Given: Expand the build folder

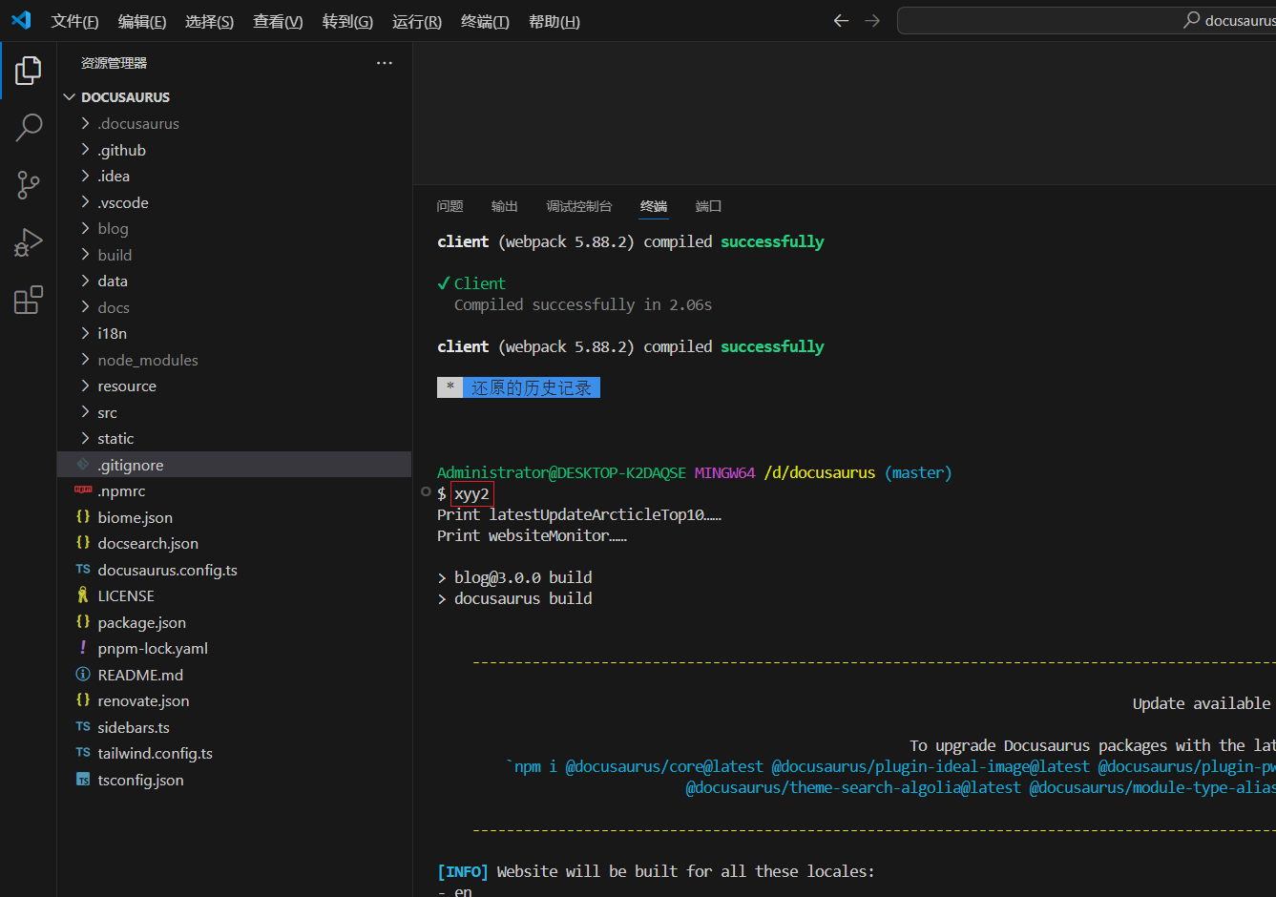Looking at the screenshot, I should pyautogui.click(x=234, y=255).
